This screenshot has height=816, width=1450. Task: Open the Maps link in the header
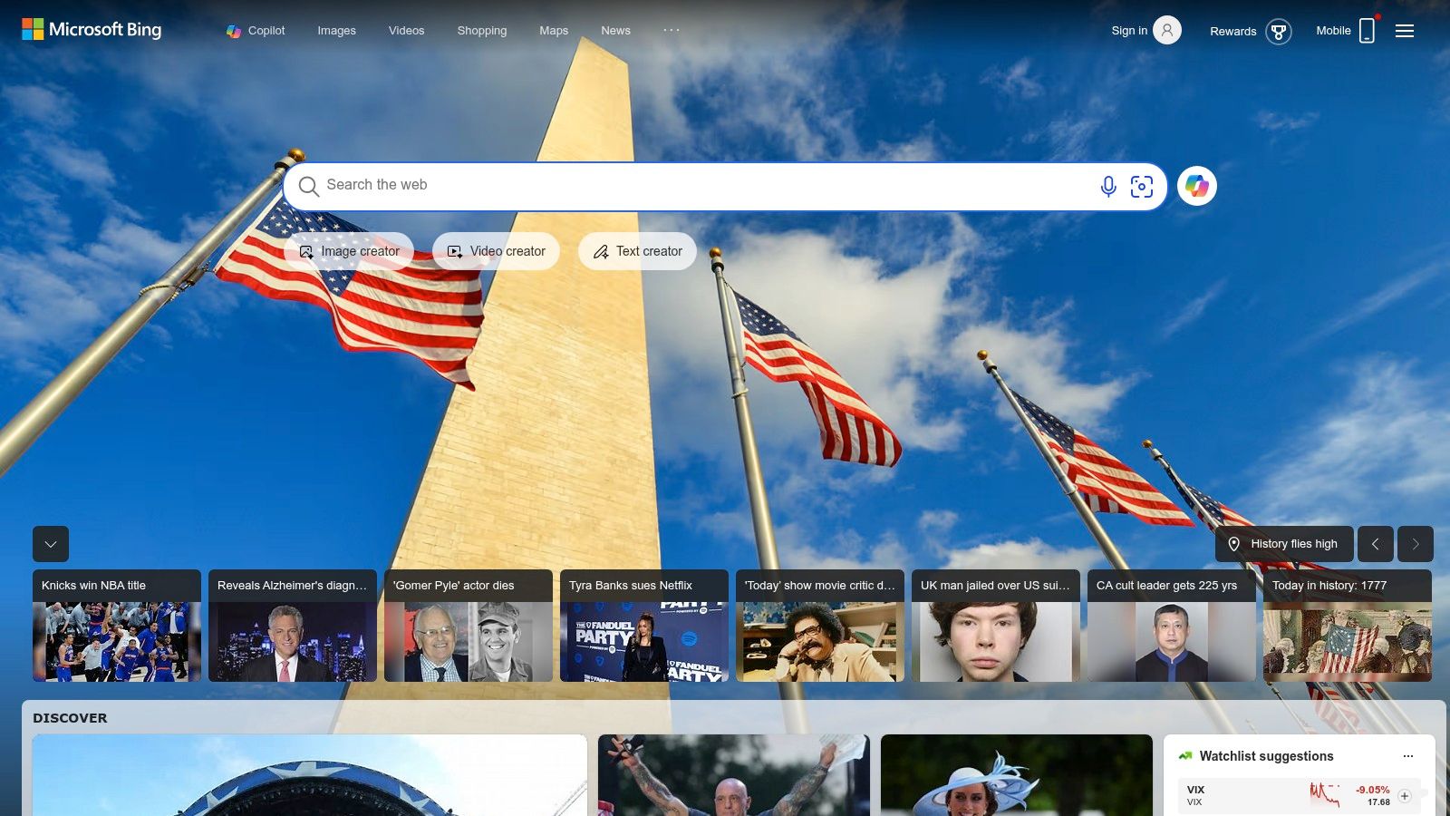554,31
